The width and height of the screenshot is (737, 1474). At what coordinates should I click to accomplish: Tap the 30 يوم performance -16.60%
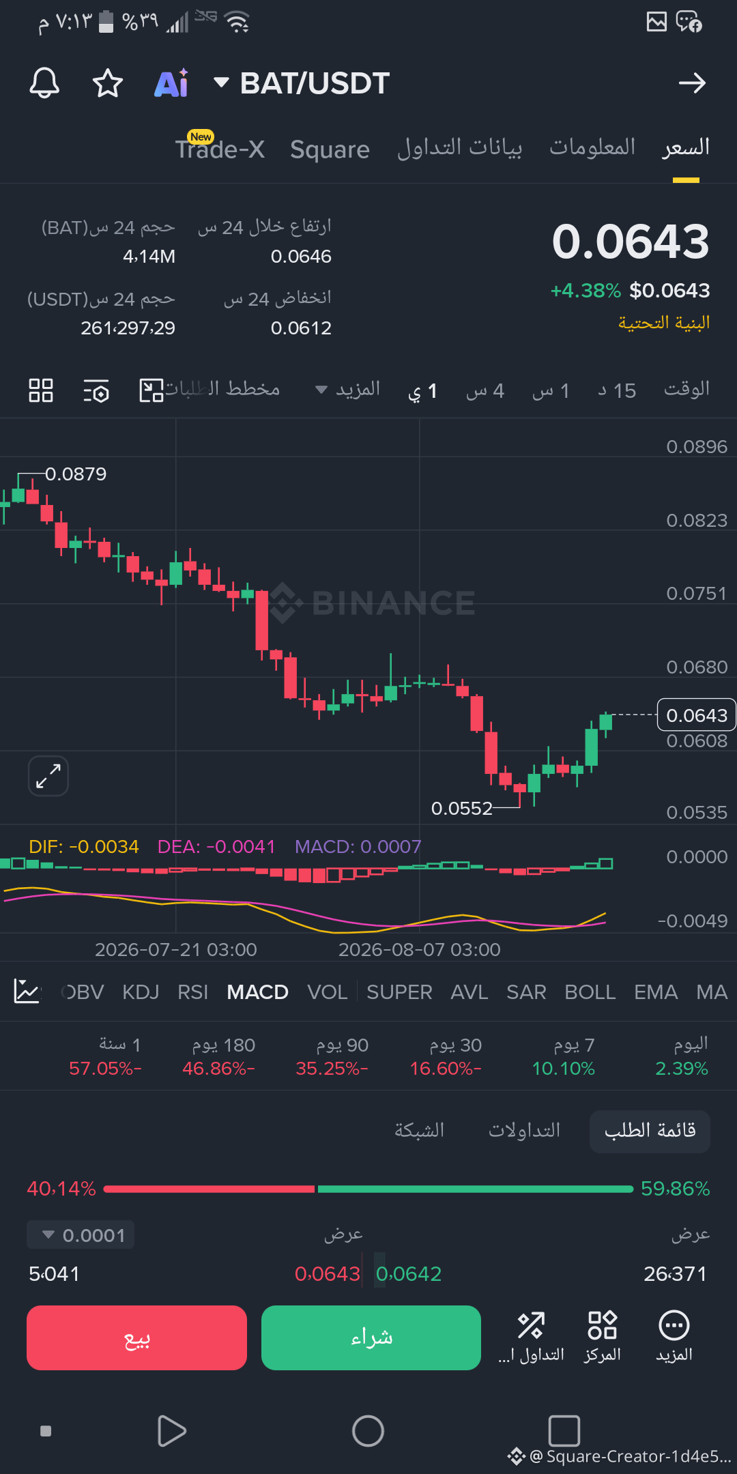pyautogui.click(x=446, y=1056)
